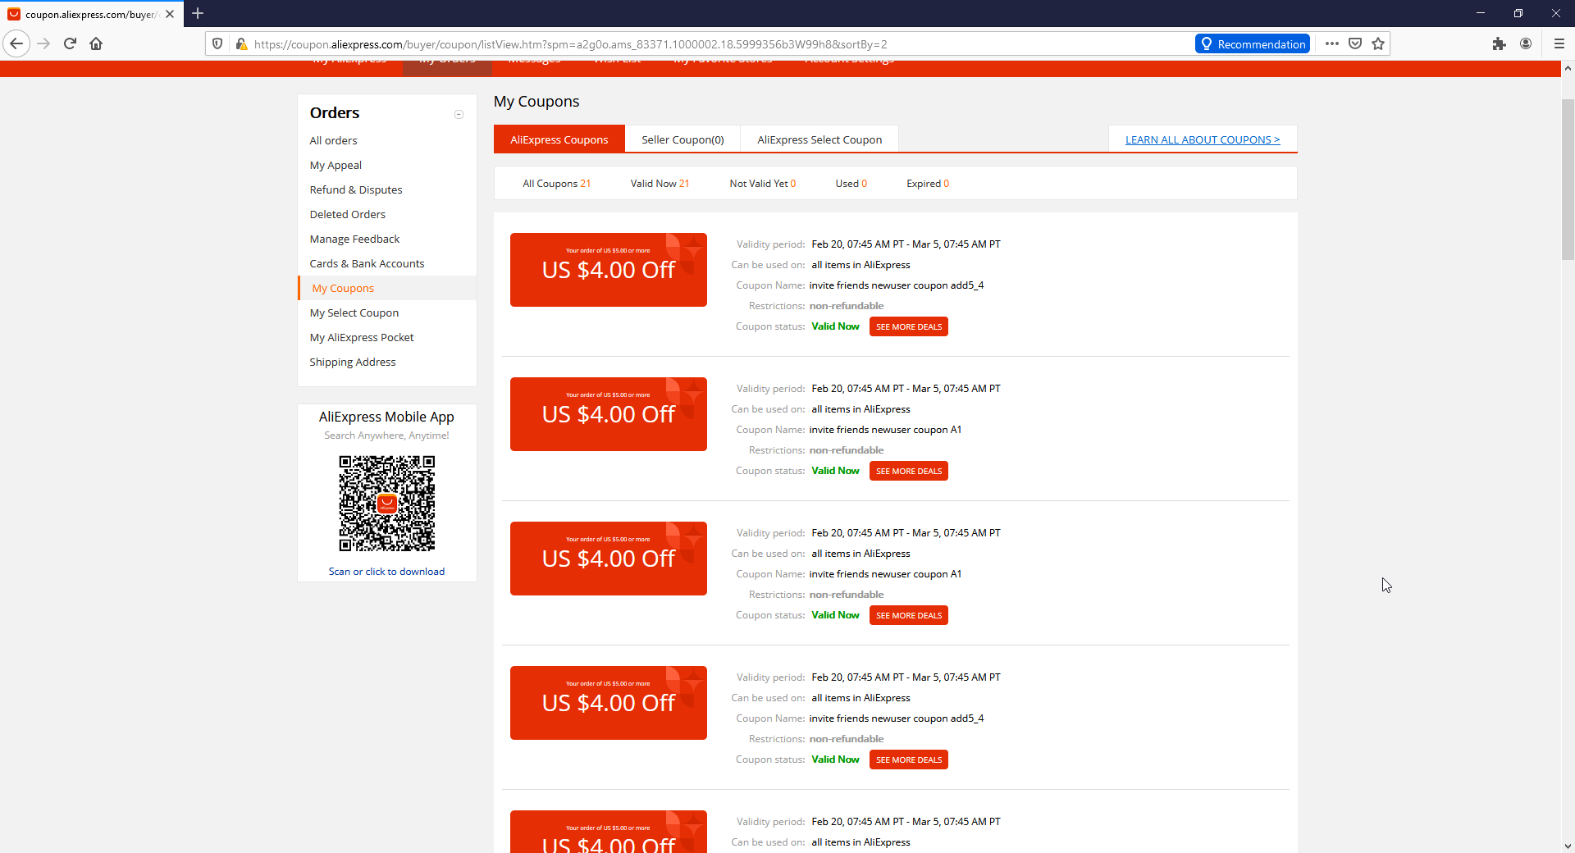Save page to Pocket

1355,43
